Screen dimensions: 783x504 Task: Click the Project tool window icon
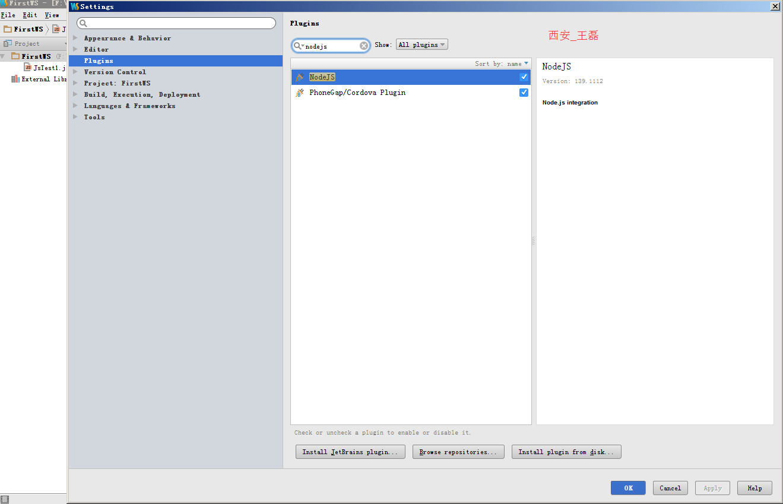tap(7, 43)
